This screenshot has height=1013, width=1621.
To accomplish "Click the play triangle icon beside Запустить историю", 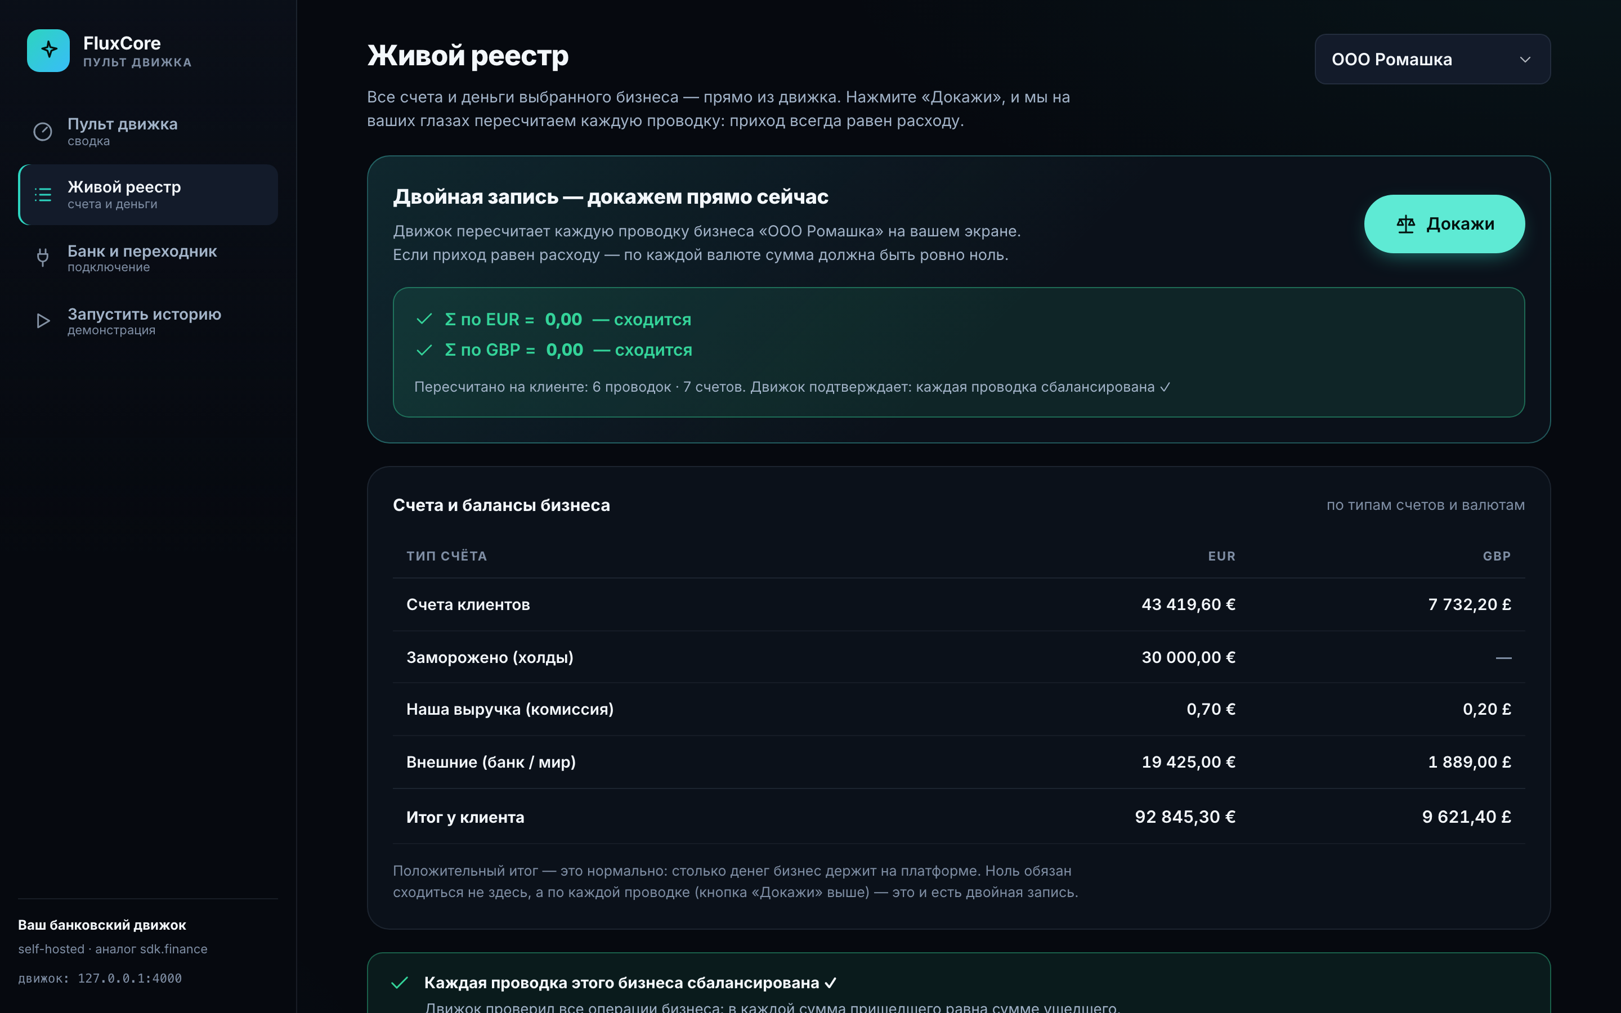I will (x=43, y=321).
